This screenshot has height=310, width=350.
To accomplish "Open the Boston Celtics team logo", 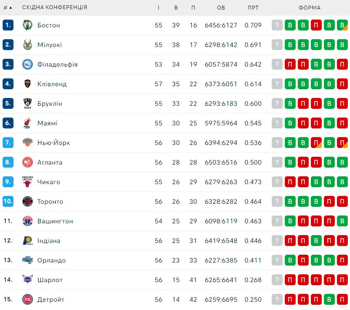I will point(27,25).
